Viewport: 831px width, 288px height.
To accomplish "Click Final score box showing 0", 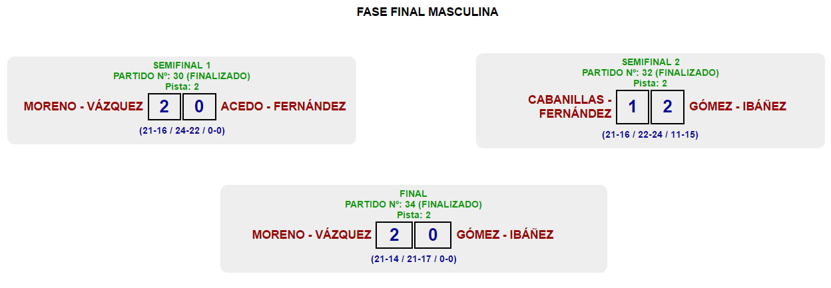I will [433, 235].
